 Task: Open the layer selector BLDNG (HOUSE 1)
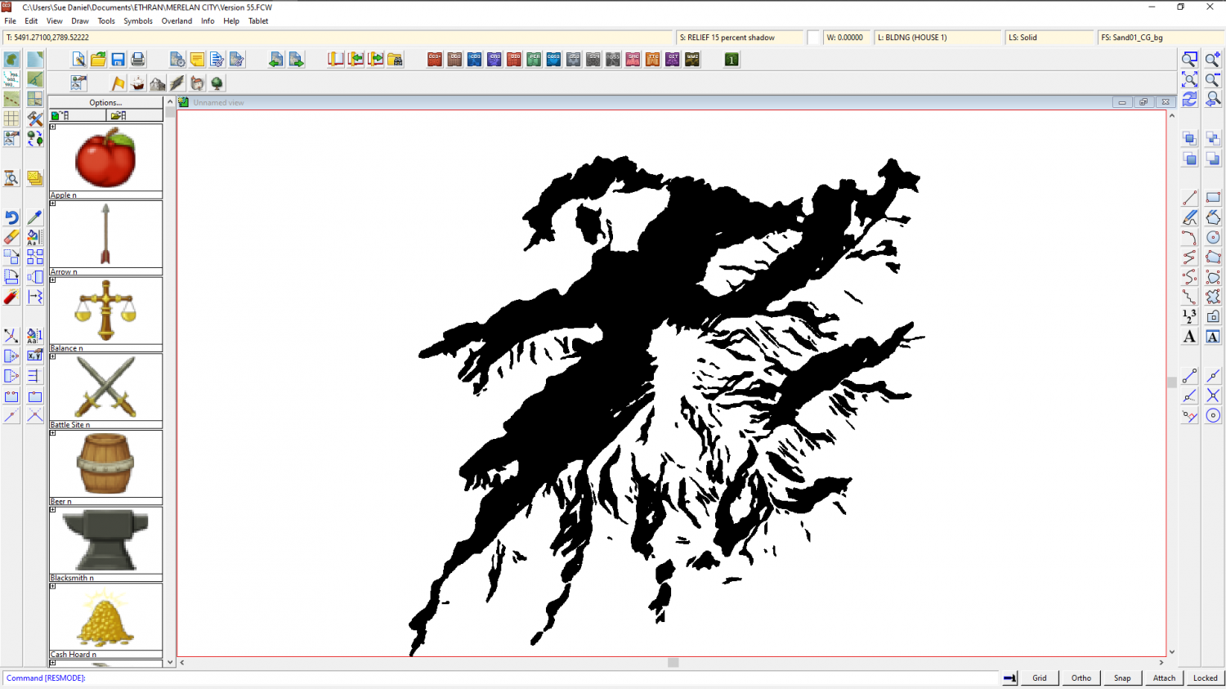tap(937, 38)
